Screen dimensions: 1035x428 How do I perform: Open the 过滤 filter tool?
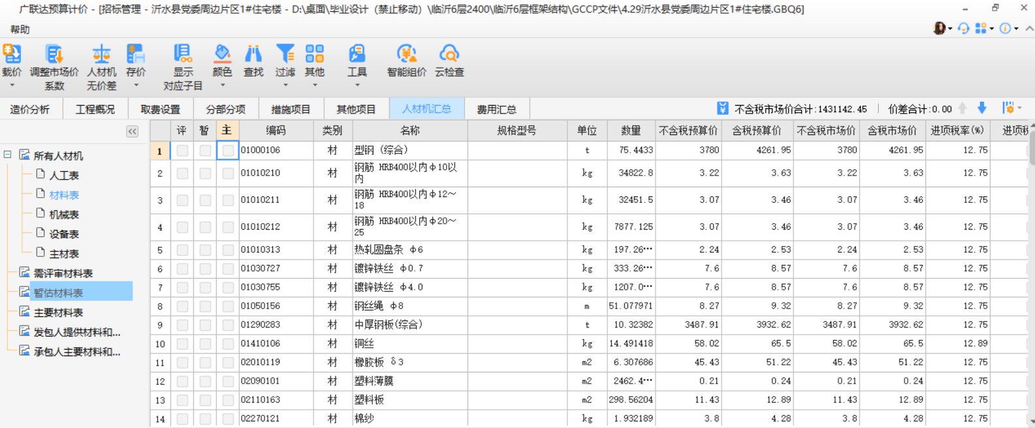point(285,54)
